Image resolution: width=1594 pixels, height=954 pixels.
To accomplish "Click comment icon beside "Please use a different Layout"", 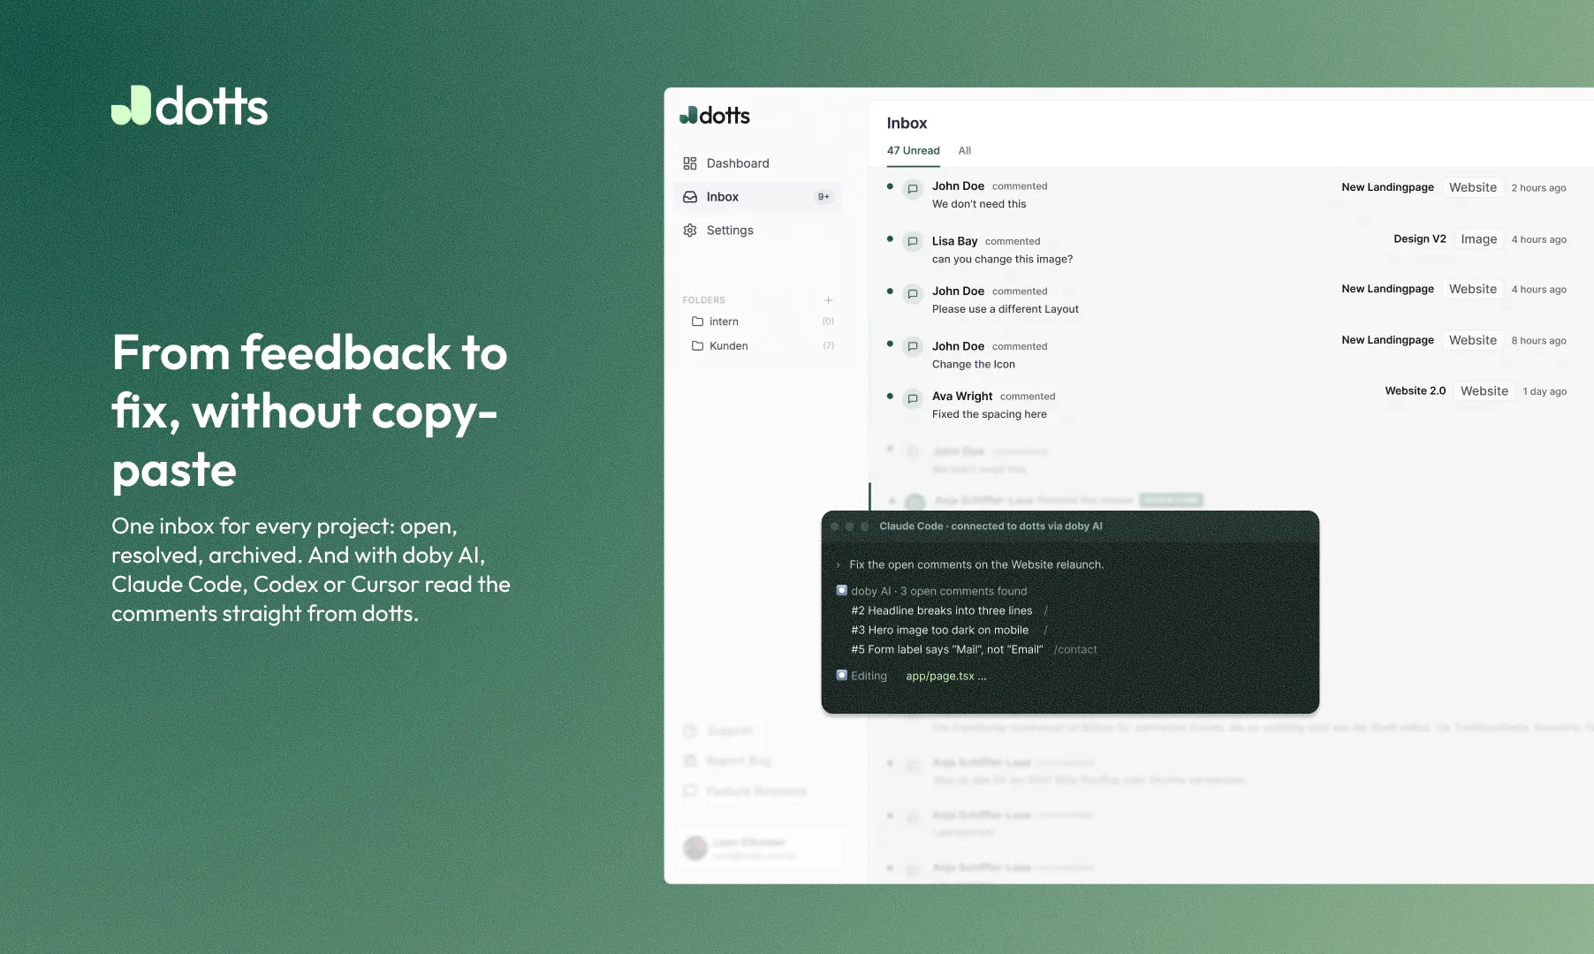I will pos(913,293).
